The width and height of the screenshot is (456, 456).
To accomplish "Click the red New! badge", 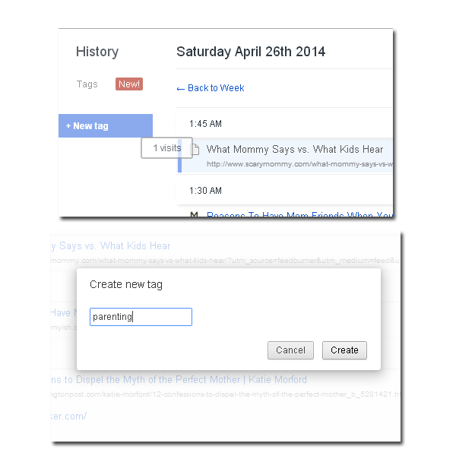I will click(x=129, y=84).
